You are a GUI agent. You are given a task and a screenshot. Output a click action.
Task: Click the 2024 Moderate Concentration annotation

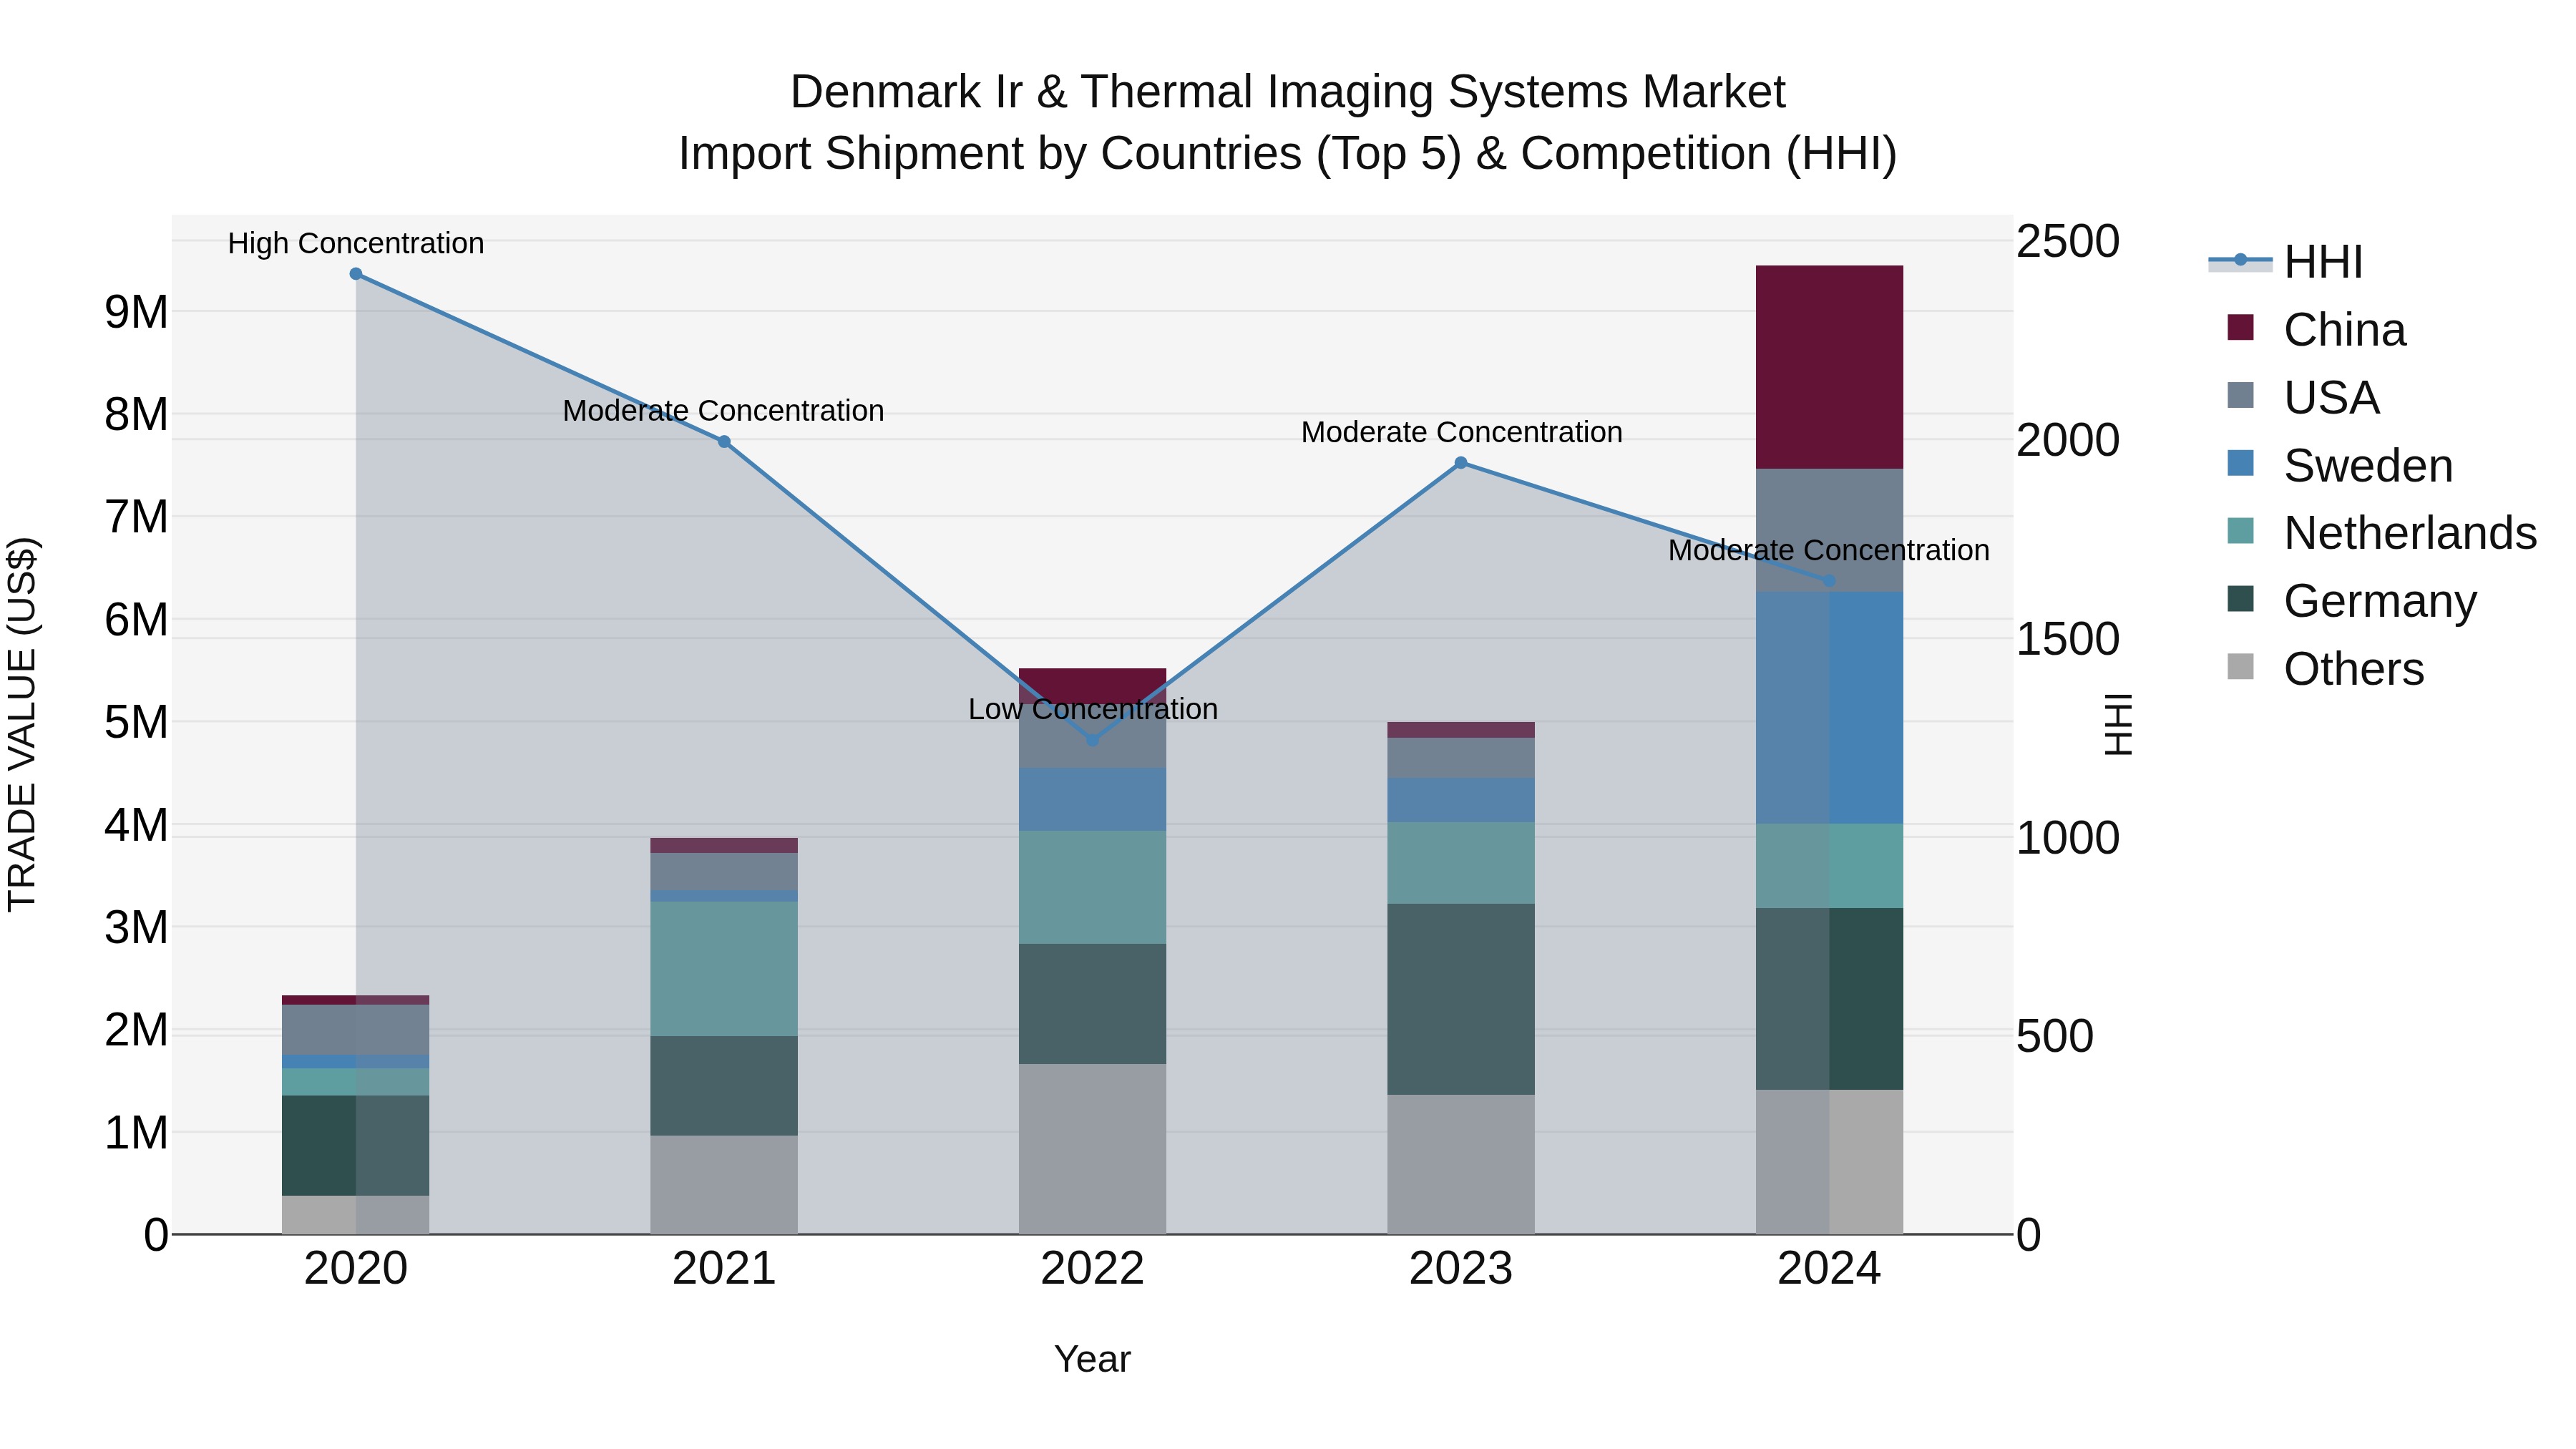coord(1829,551)
